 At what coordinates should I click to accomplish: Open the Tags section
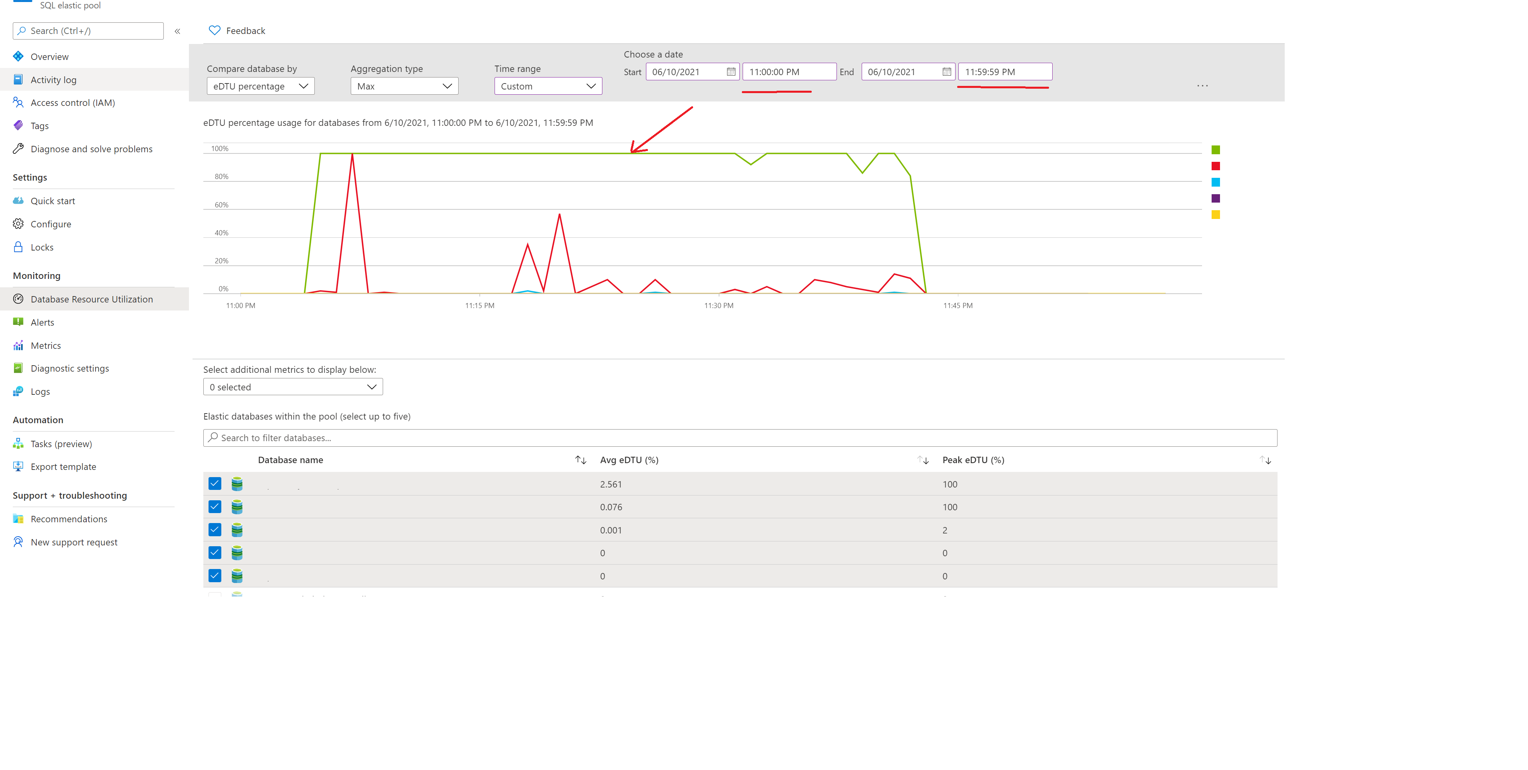[x=40, y=125]
